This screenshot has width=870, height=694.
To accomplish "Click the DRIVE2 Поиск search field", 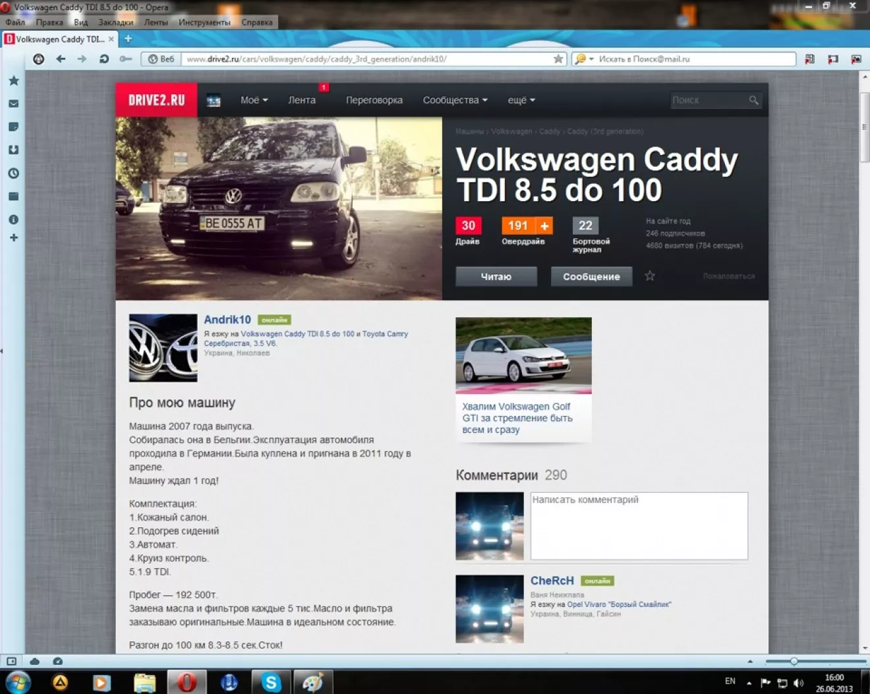I will pyautogui.click(x=709, y=100).
